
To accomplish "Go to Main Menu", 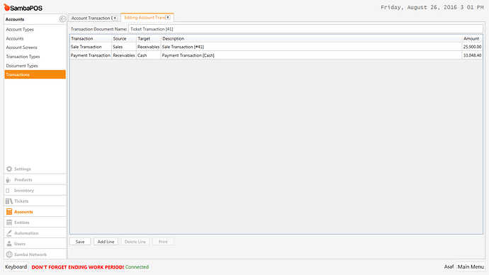I will point(471,267).
